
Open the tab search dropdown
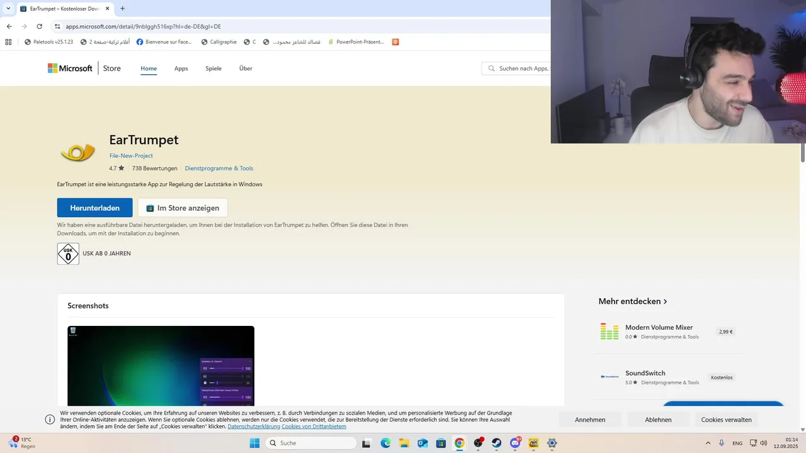(8, 9)
